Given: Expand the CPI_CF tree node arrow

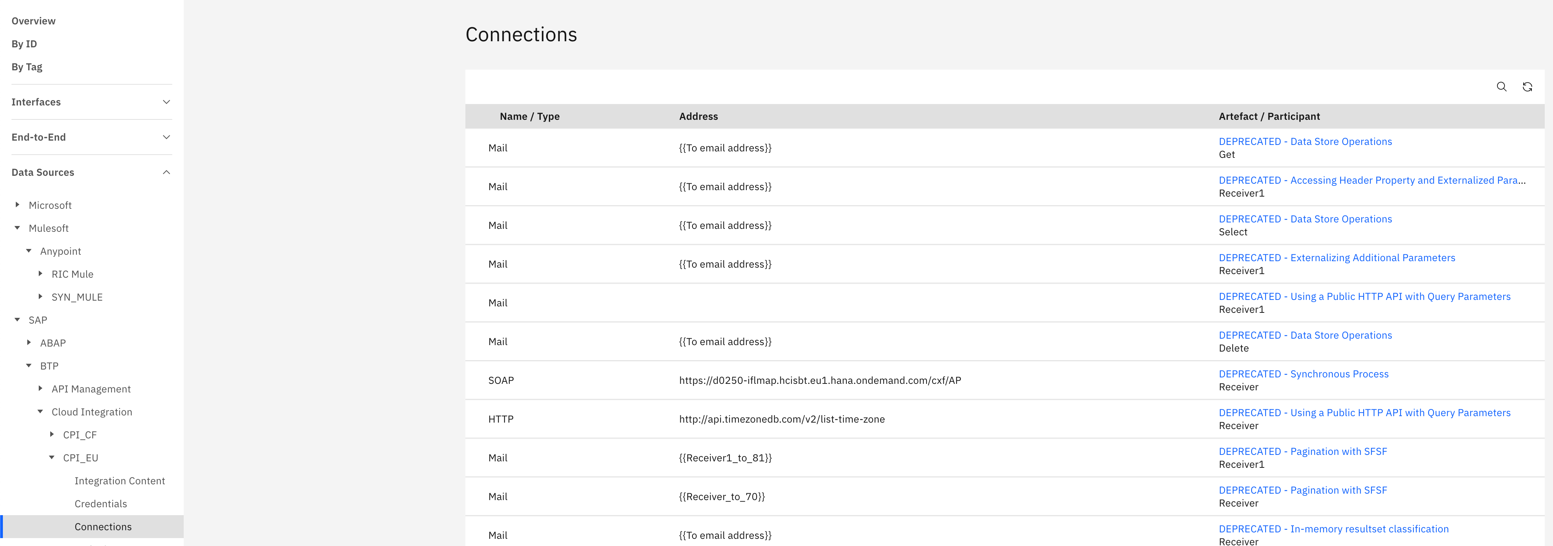Looking at the screenshot, I should (52, 434).
